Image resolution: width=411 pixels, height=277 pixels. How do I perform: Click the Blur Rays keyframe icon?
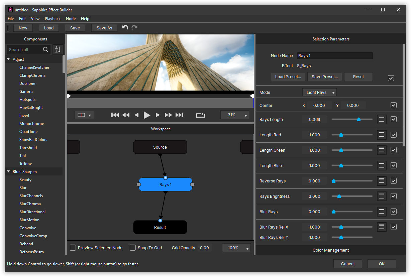click(382, 212)
